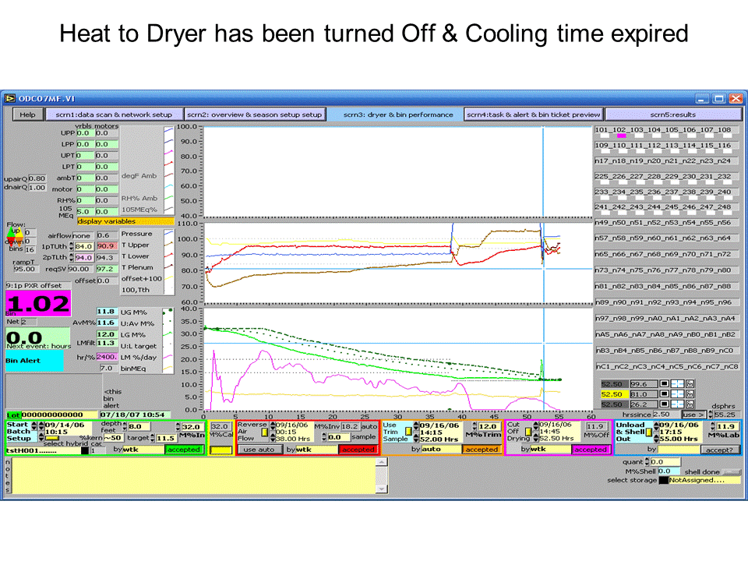Step the sample 0.0 value spinner
The image size is (748, 561).
[x=324, y=436]
